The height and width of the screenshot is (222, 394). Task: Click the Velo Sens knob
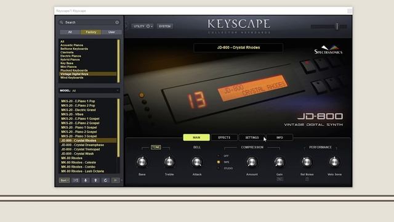coord(334,162)
